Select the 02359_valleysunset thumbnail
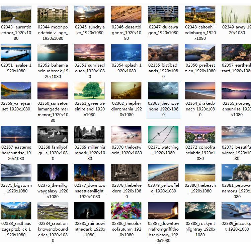The image size is (251, 251). (16, 90)
